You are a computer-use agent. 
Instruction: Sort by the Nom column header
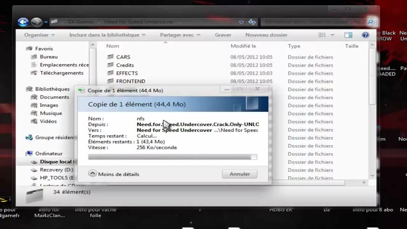click(113, 46)
